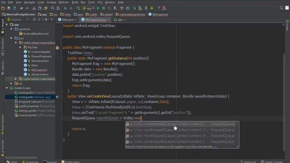Switch to the Main.java editor tab

68,19
